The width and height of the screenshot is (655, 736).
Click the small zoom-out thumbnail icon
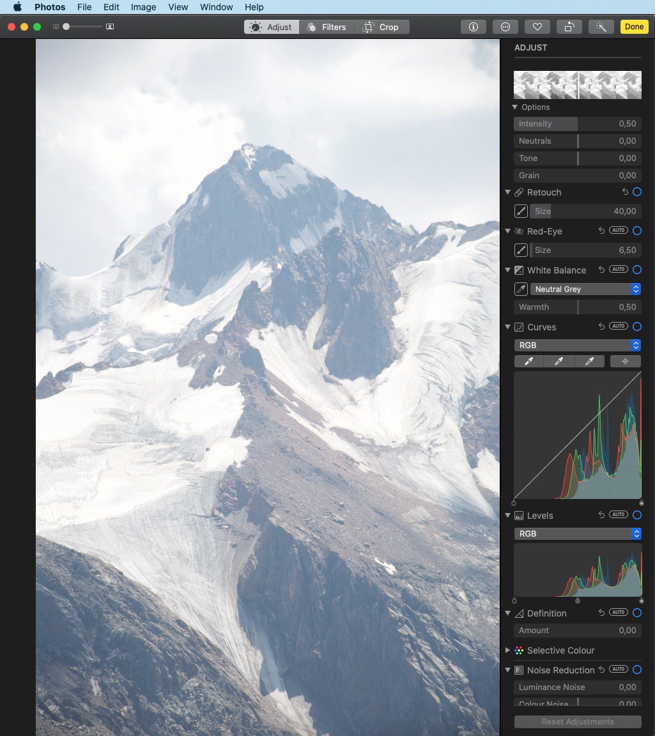[x=56, y=27]
